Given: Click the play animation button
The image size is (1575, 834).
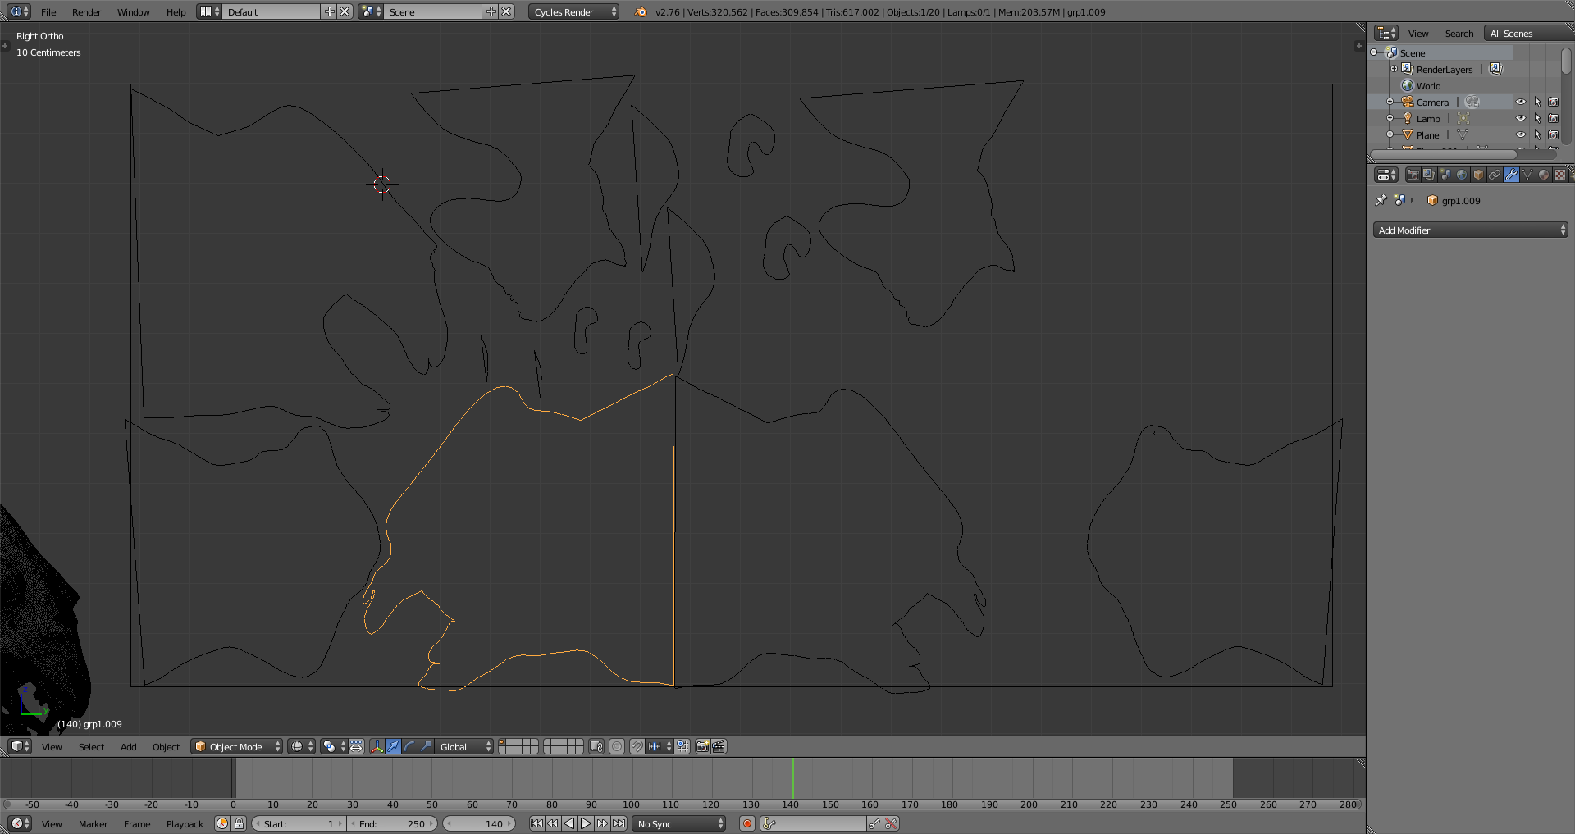Looking at the screenshot, I should point(586,823).
